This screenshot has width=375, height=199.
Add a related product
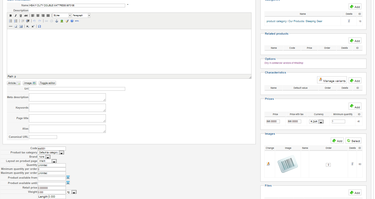[x=355, y=41]
